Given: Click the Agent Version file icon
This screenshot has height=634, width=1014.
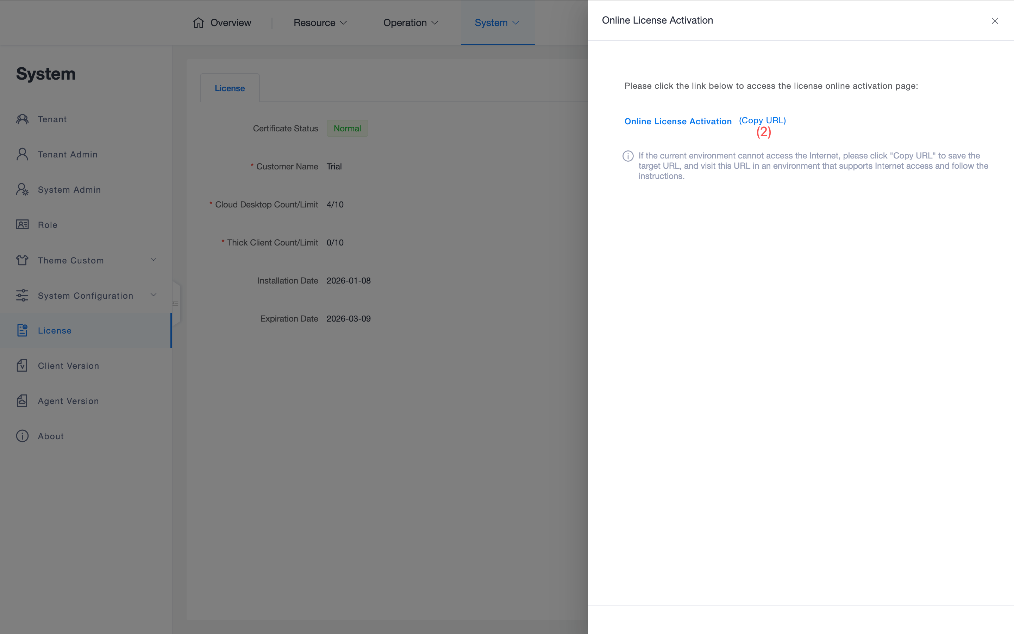Looking at the screenshot, I should pyautogui.click(x=22, y=401).
